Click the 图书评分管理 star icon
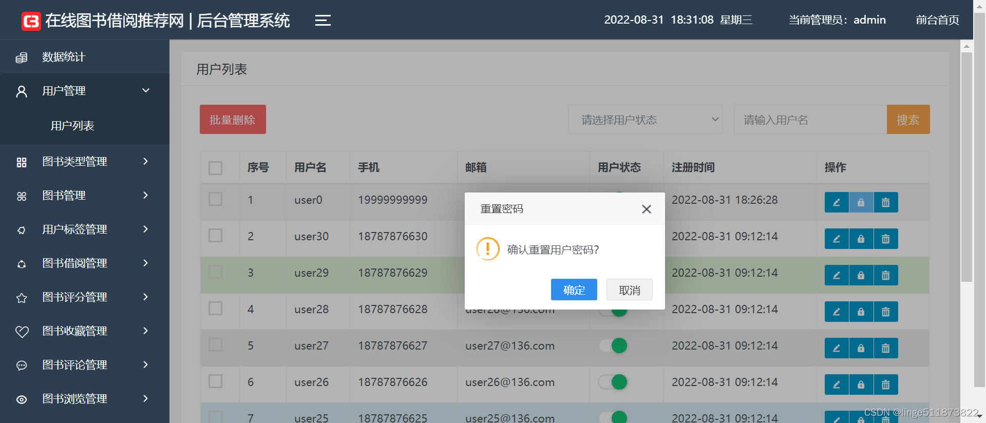Viewport: 986px width, 423px height. [22, 298]
